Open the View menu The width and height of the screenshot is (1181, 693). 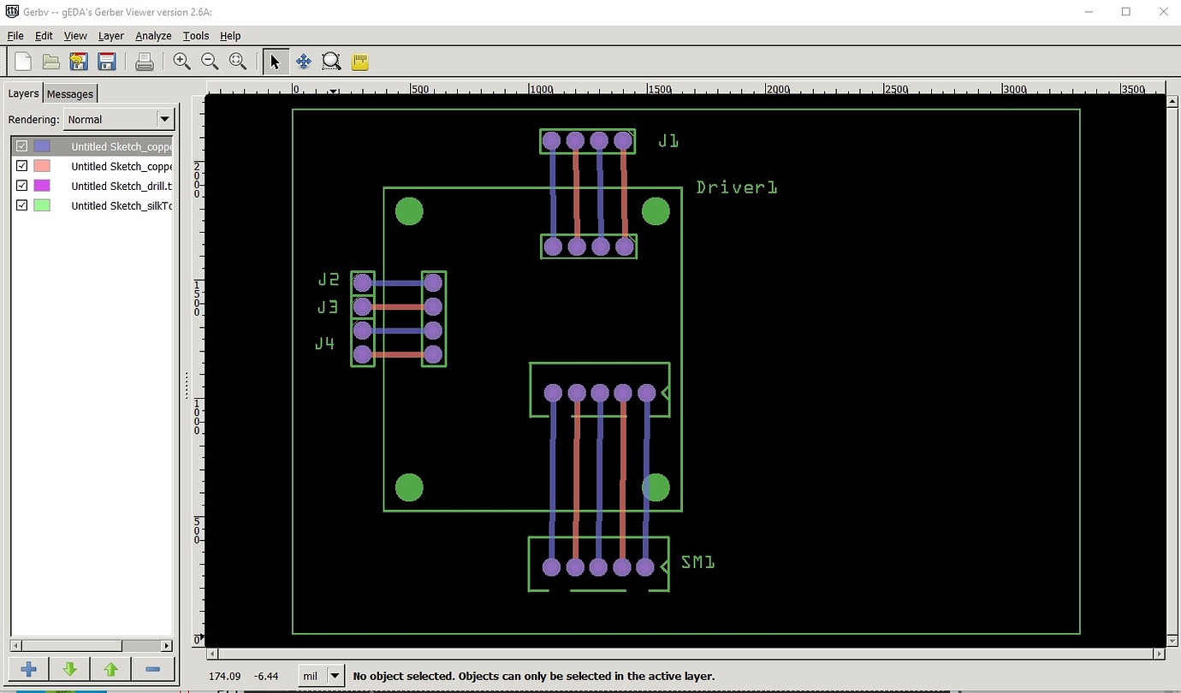tap(75, 36)
